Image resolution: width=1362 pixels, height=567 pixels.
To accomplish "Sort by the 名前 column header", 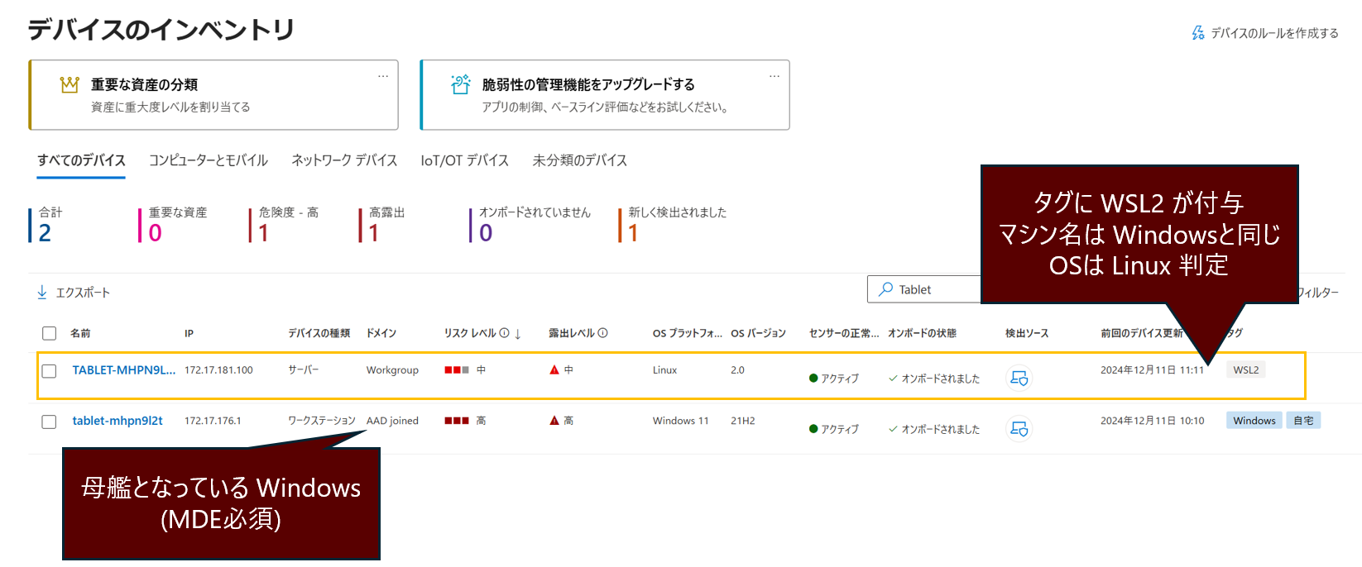I will (x=80, y=333).
